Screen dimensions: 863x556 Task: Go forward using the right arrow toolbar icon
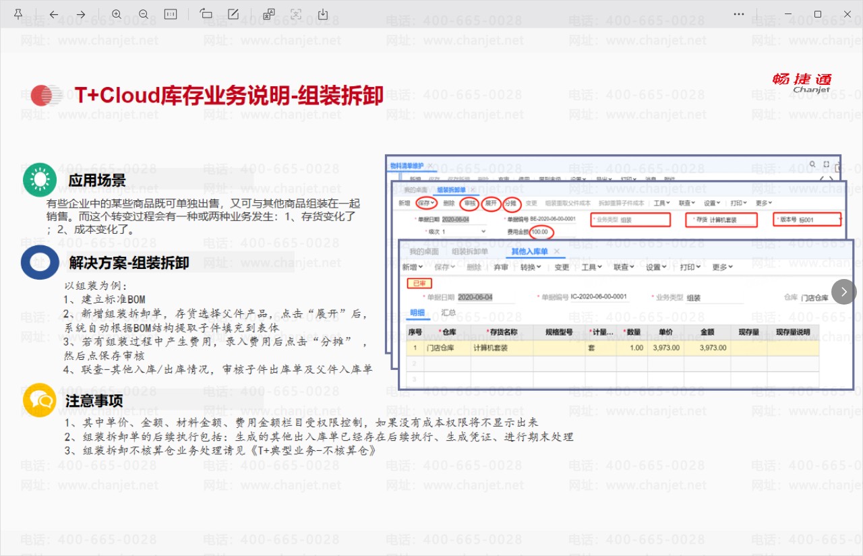[x=81, y=14]
